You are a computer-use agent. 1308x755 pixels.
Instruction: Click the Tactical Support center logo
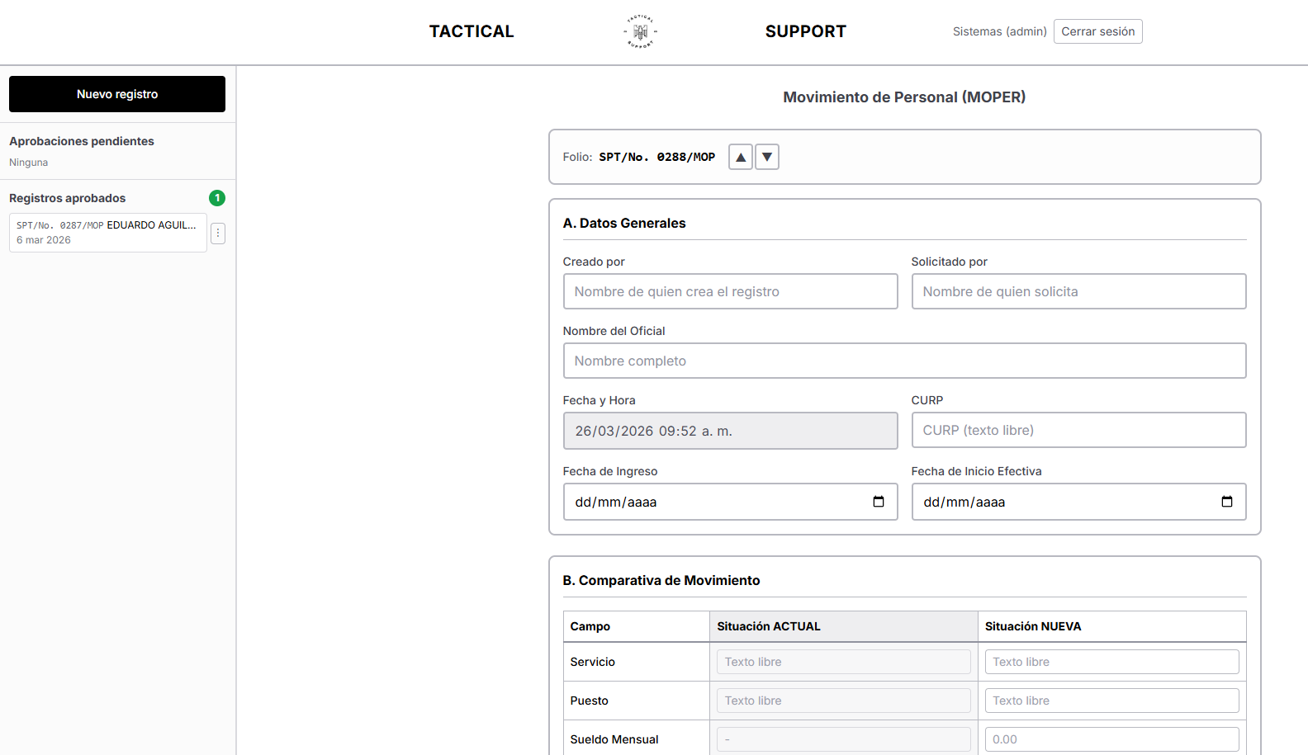[x=640, y=31]
